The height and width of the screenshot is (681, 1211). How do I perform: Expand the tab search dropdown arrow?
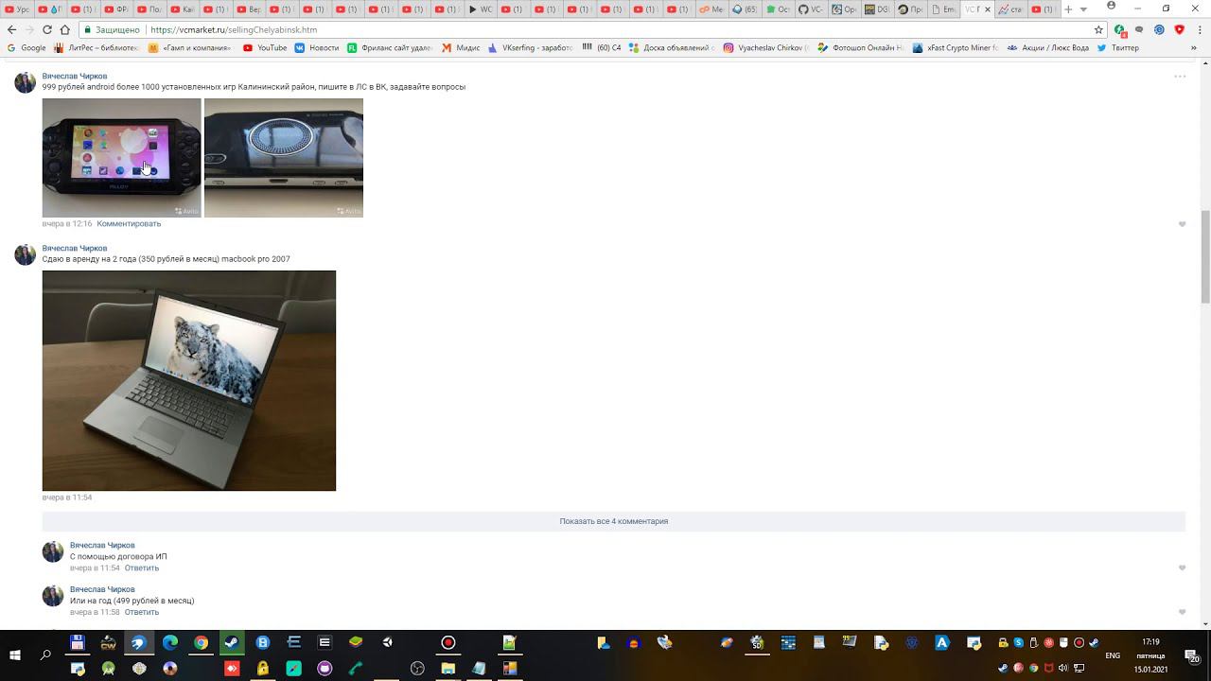pyautogui.click(x=1083, y=9)
